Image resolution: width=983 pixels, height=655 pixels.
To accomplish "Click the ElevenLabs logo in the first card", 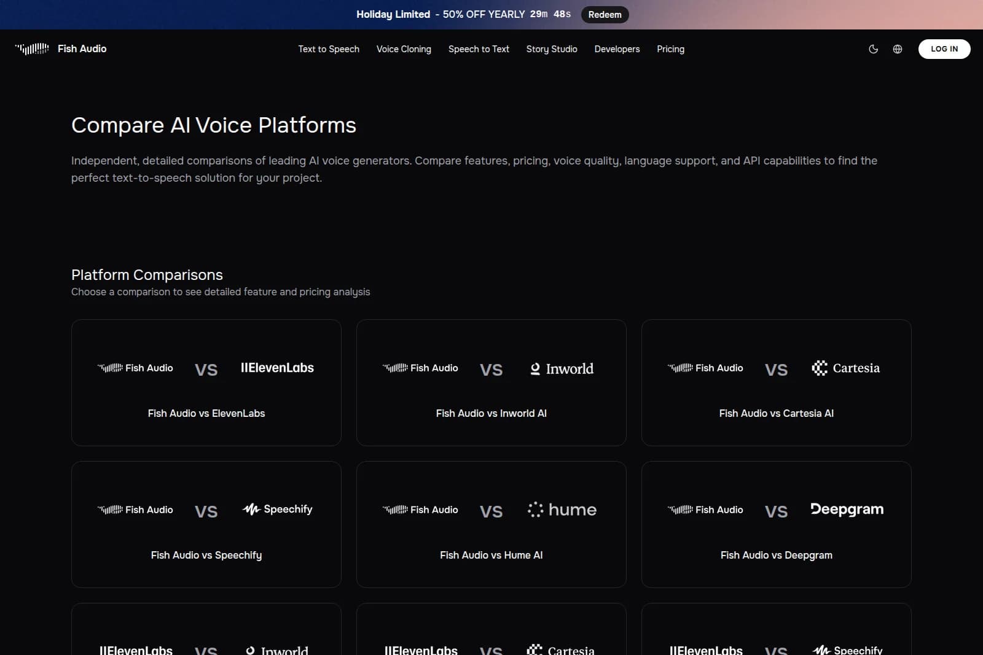I will 277,368.
